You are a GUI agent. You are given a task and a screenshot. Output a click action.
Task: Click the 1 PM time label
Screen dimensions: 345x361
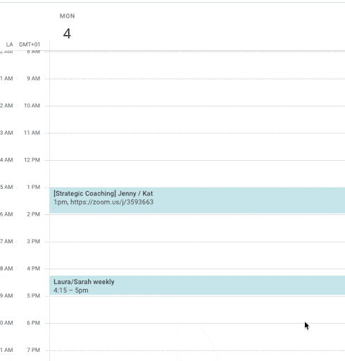point(33,187)
